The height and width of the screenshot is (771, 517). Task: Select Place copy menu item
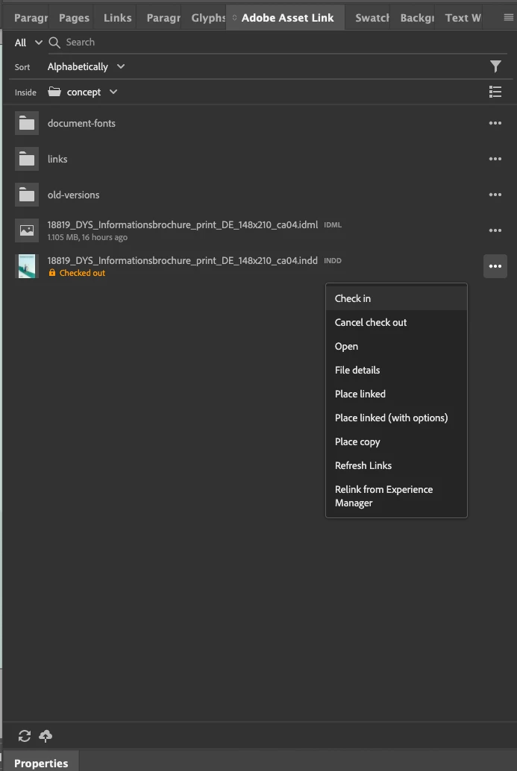pyautogui.click(x=396, y=441)
